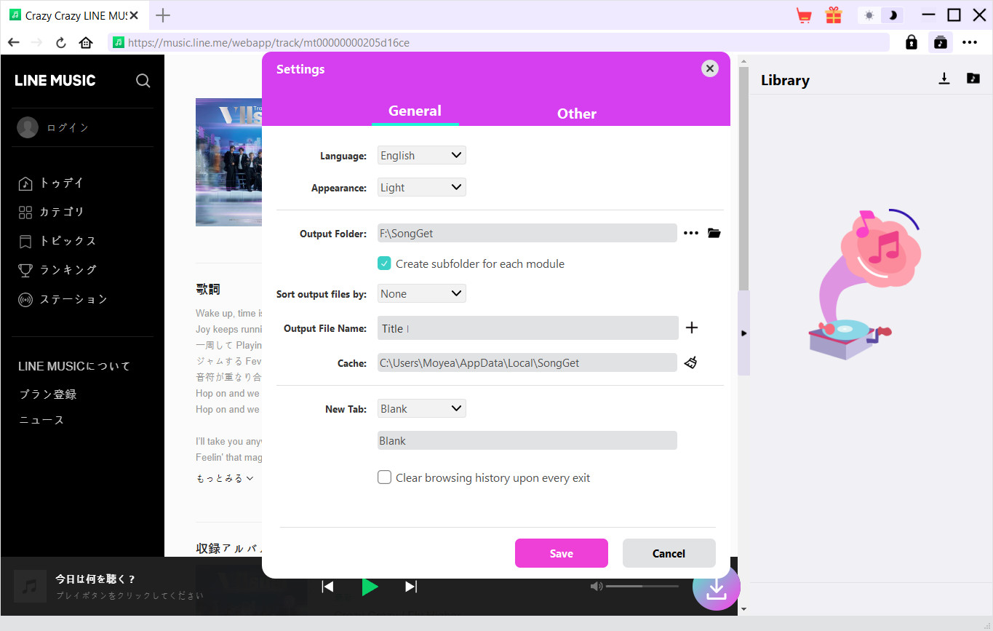Click the album cover thumbnail
This screenshot has width=993, height=631.
pos(228,162)
